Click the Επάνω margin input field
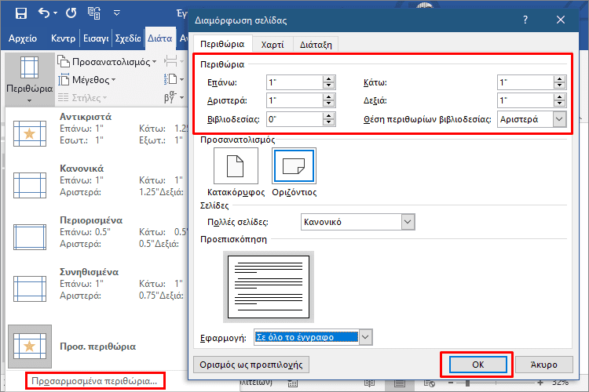Viewport: 589px width, 392px height. pyautogui.click(x=294, y=82)
